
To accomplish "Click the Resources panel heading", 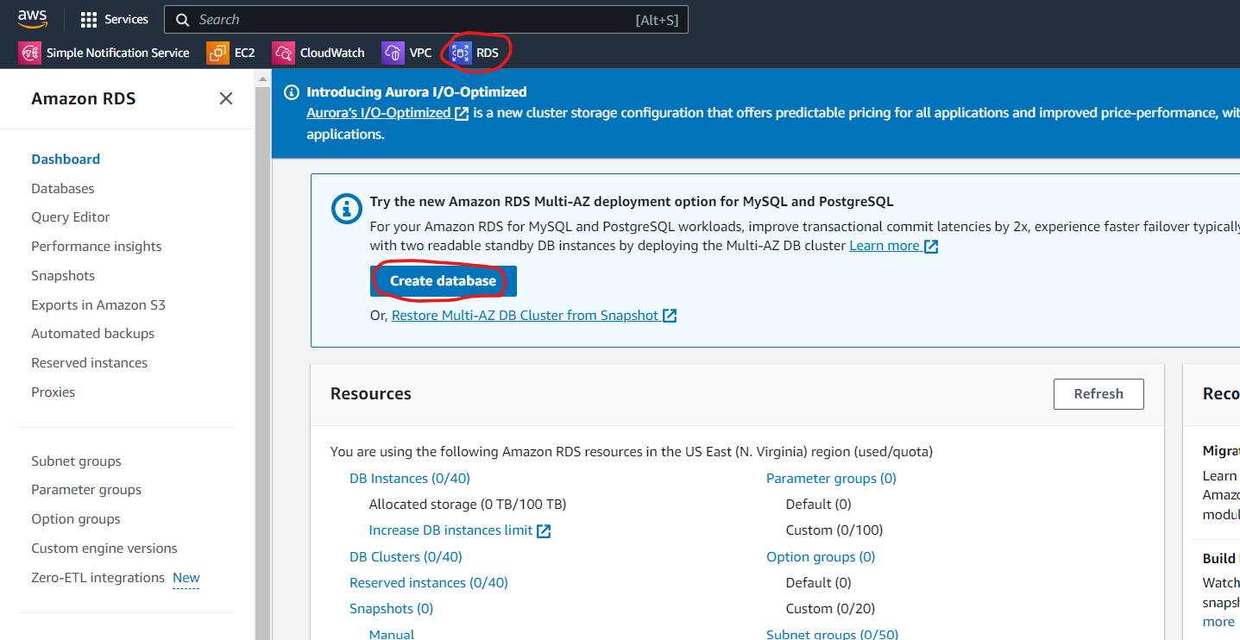I will point(371,394).
